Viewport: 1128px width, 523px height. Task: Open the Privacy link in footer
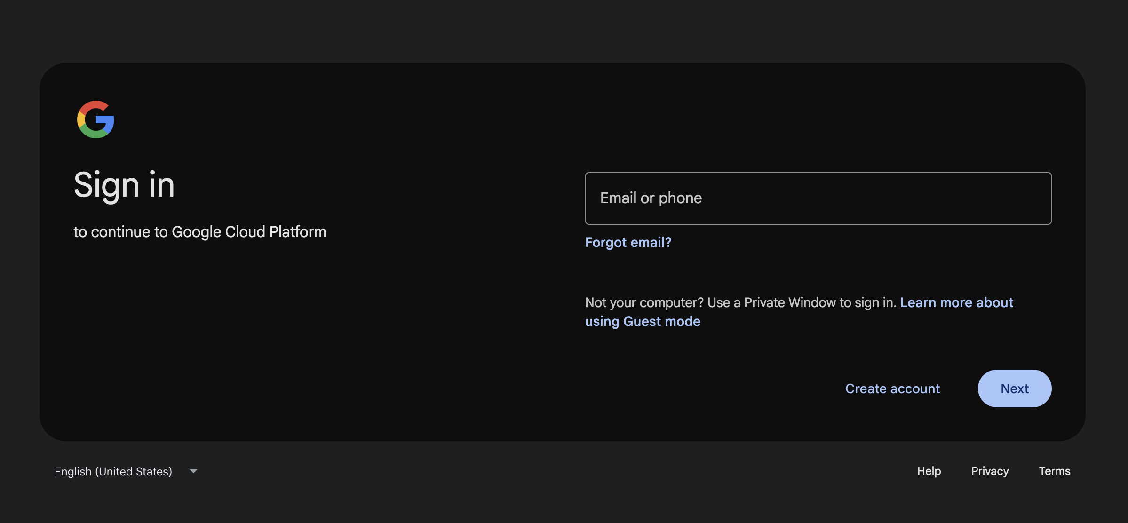tap(990, 471)
